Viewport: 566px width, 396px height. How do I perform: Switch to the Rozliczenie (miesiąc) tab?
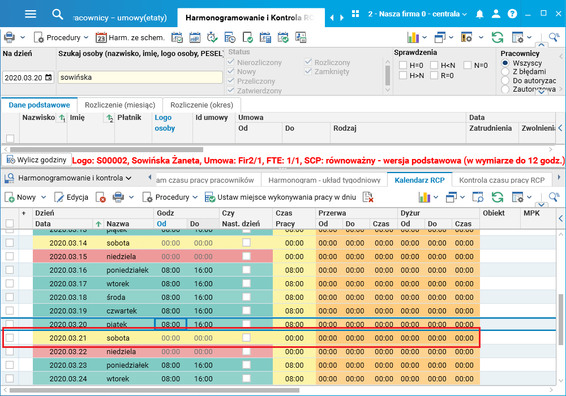point(120,105)
